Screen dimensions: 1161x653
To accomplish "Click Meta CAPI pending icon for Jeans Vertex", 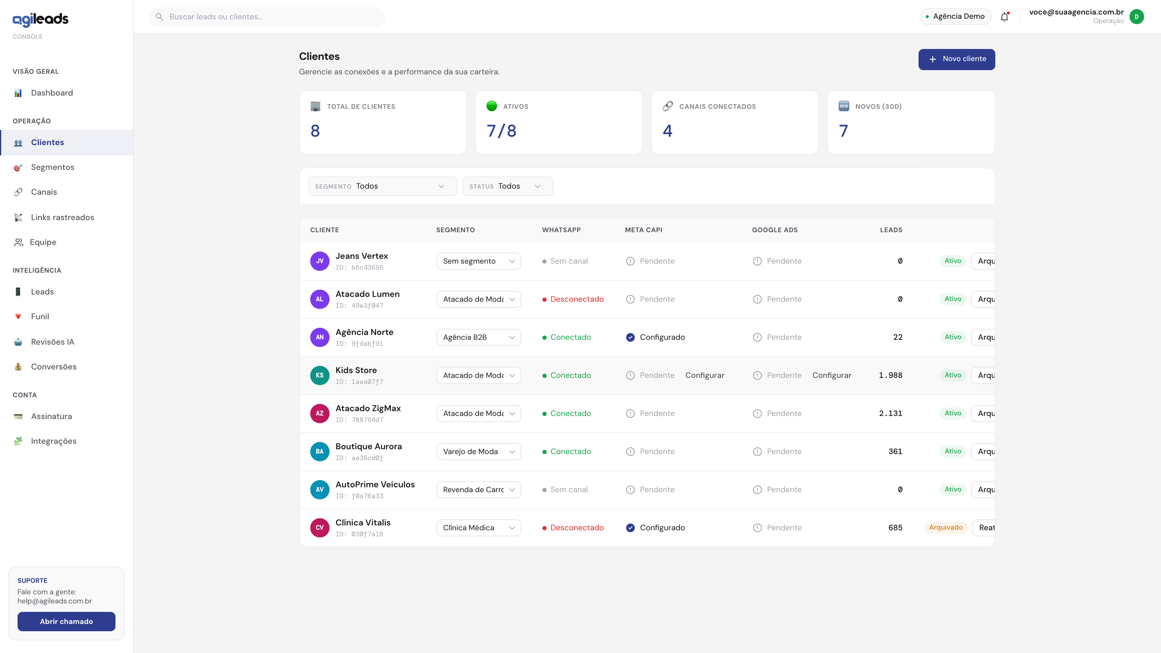I will tap(630, 261).
